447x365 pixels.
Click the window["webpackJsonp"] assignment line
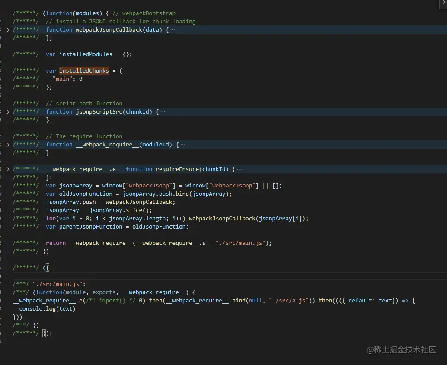pos(151,185)
